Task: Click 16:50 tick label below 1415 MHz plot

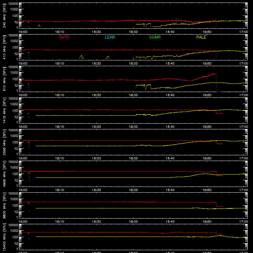Action: pyautogui.click(x=207, y=127)
